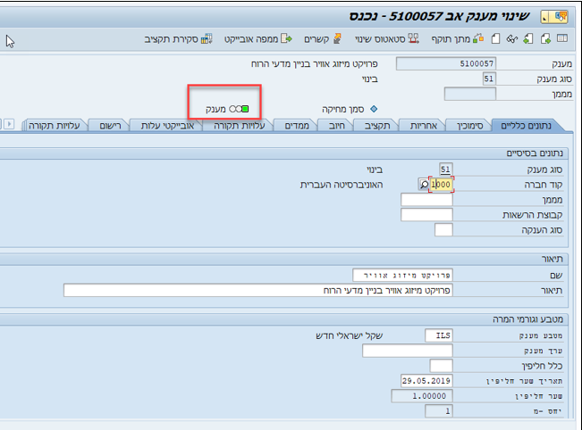Toggle display/change mode with the glasses icon
This screenshot has height=430, width=582.
512,39
